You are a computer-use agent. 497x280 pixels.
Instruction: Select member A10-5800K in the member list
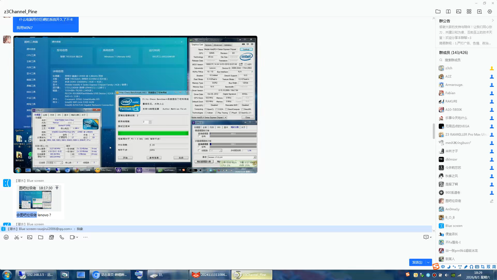466,110
